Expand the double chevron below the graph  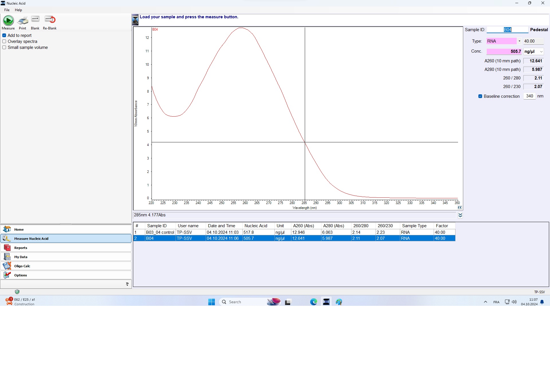[460, 215]
